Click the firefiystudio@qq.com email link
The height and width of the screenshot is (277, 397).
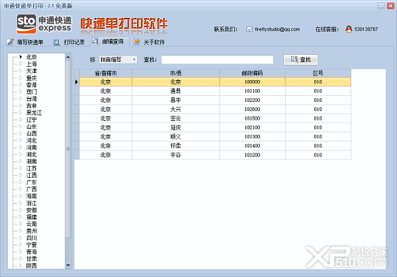277,29
